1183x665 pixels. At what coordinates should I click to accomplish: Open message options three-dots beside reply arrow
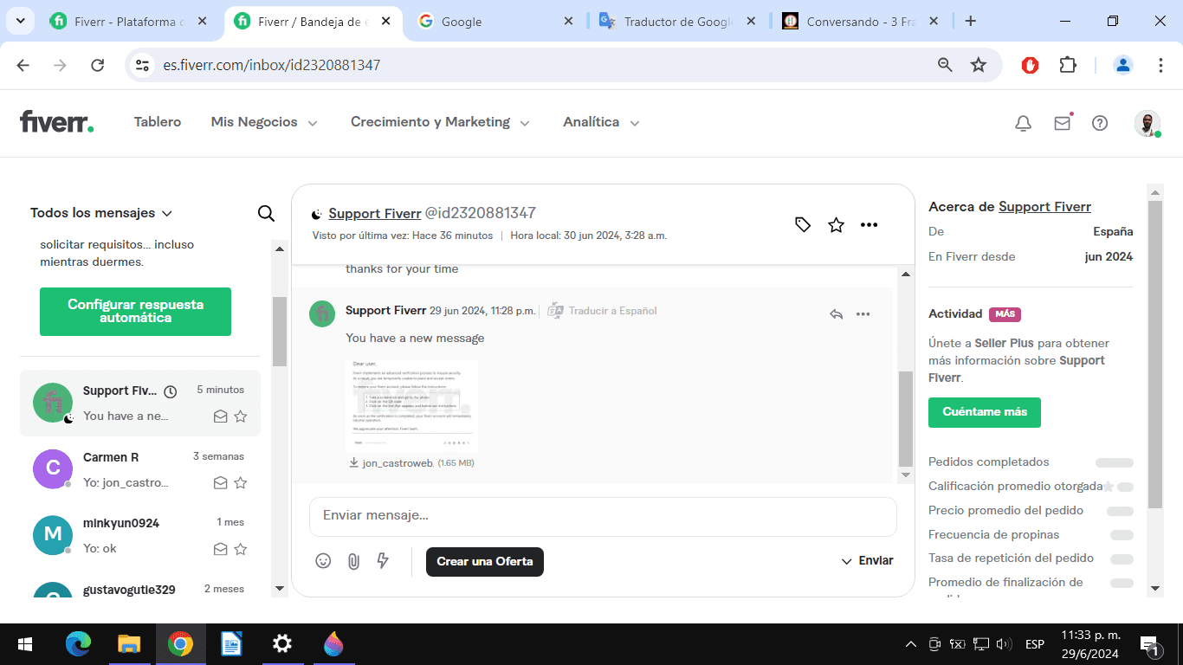[x=863, y=314]
